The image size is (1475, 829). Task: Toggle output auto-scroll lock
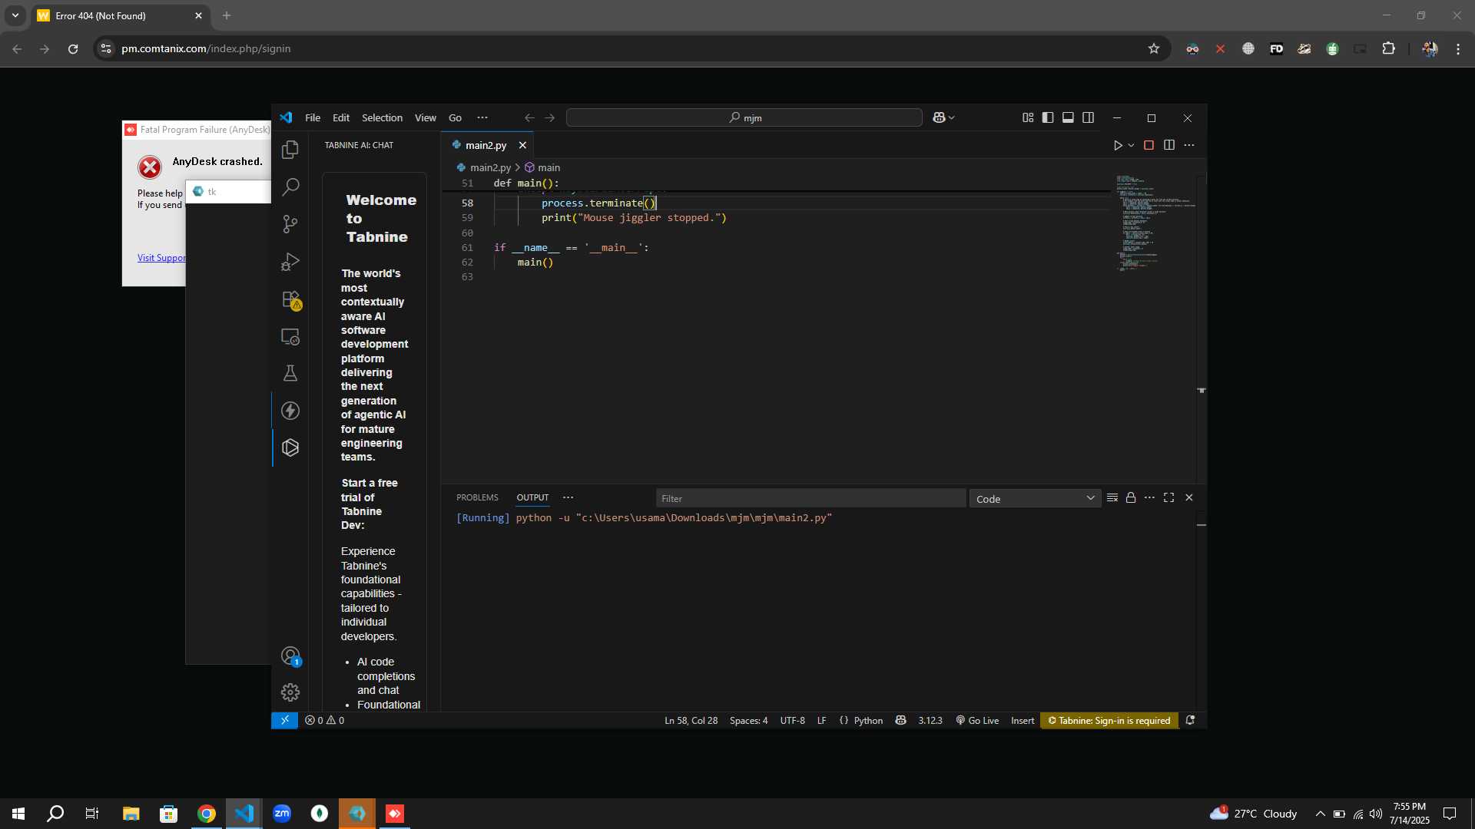(x=1131, y=497)
